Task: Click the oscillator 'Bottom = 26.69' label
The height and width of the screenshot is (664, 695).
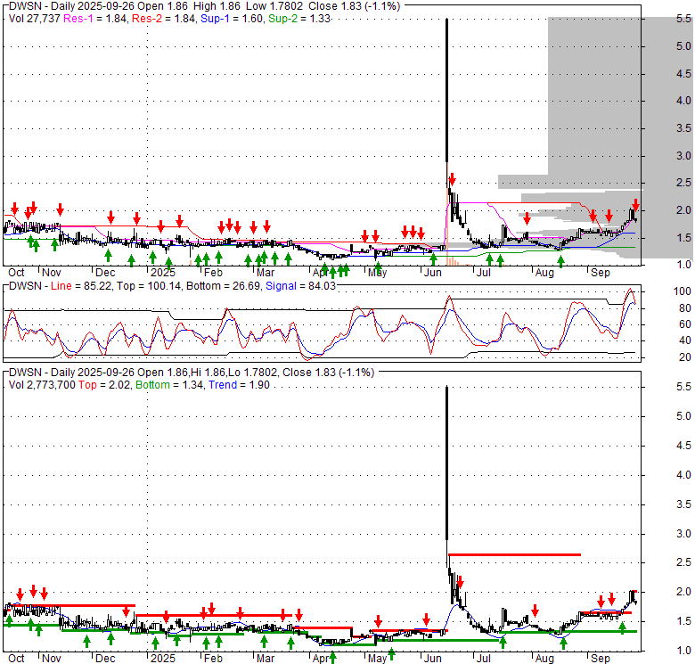Action: coord(223,286)
